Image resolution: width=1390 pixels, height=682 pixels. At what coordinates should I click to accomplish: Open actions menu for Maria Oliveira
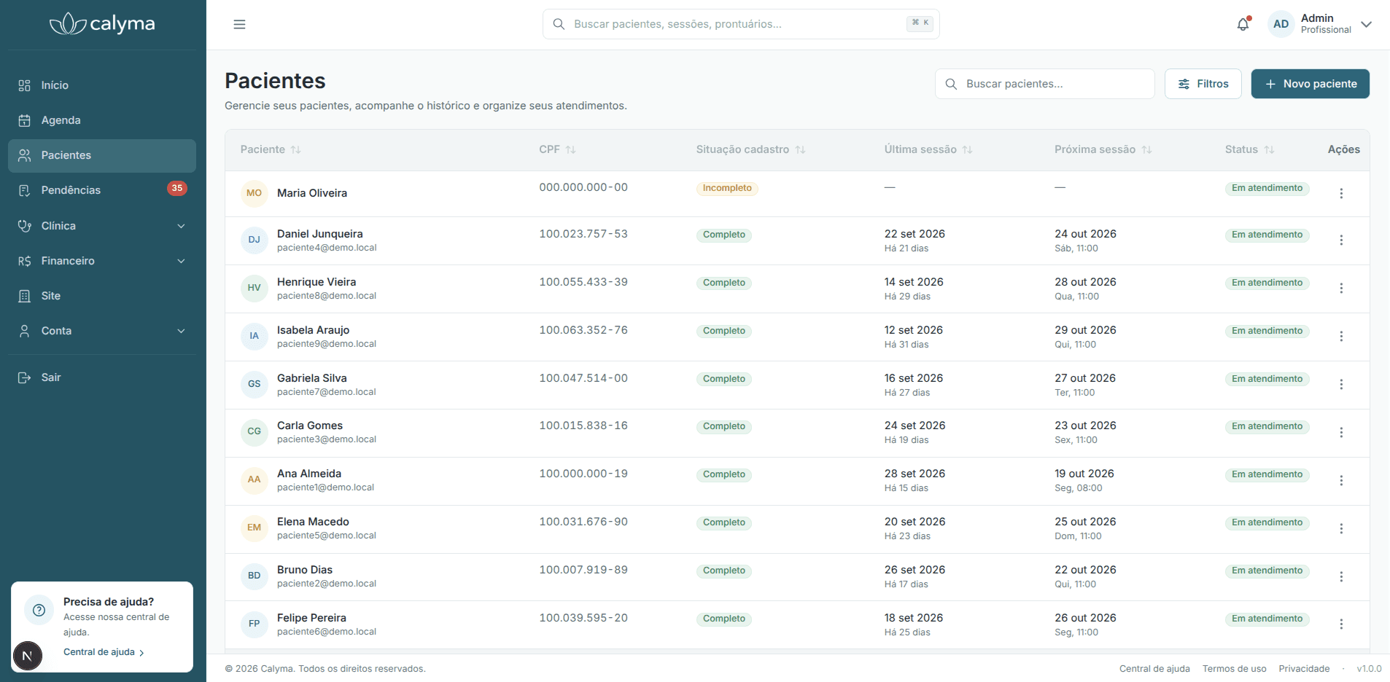tap(1341, 193)
